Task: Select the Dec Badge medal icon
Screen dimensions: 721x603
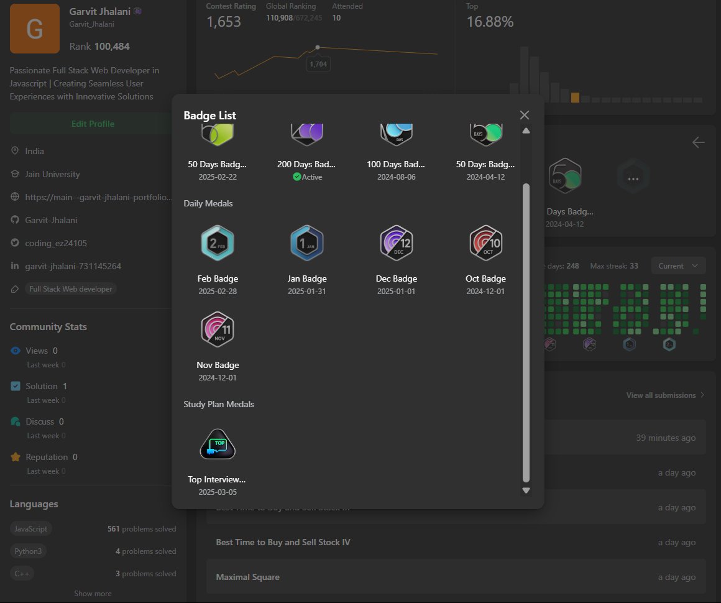Action: click(397, 243)
